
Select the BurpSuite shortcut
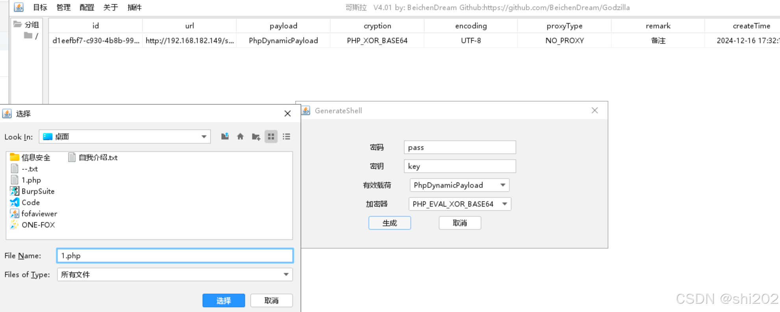coord(32,191)
